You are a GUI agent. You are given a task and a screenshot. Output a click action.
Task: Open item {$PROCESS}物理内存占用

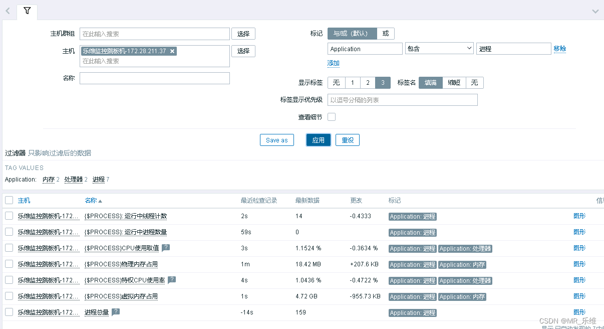pos(121,264)
